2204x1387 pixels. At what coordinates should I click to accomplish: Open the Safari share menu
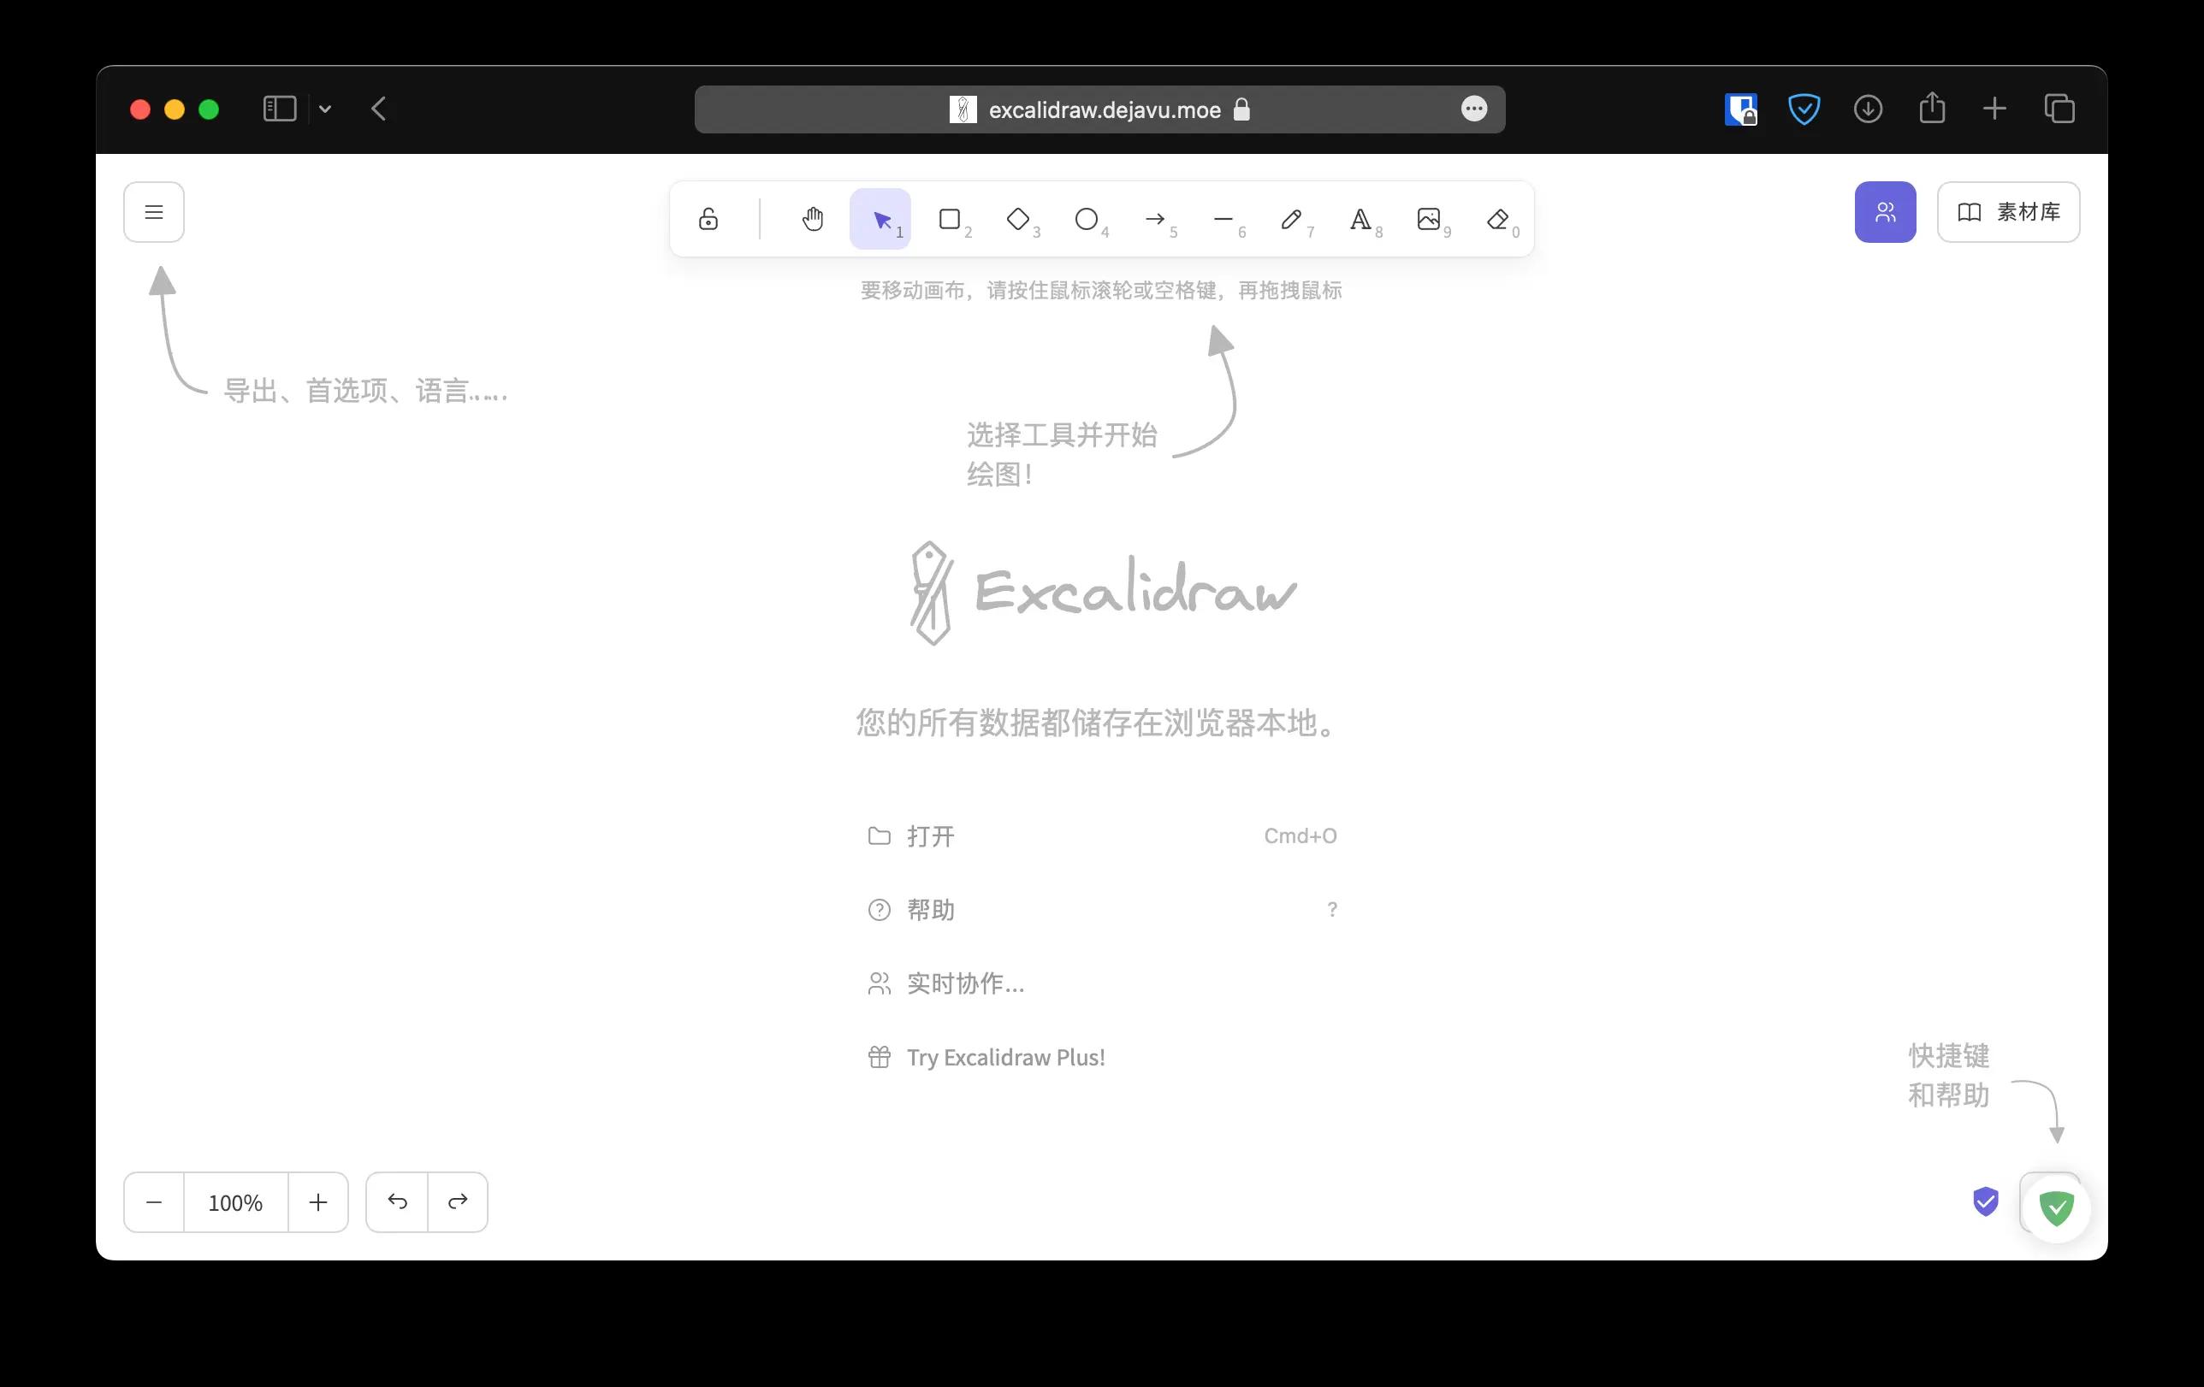click(x=1932, y=108)
